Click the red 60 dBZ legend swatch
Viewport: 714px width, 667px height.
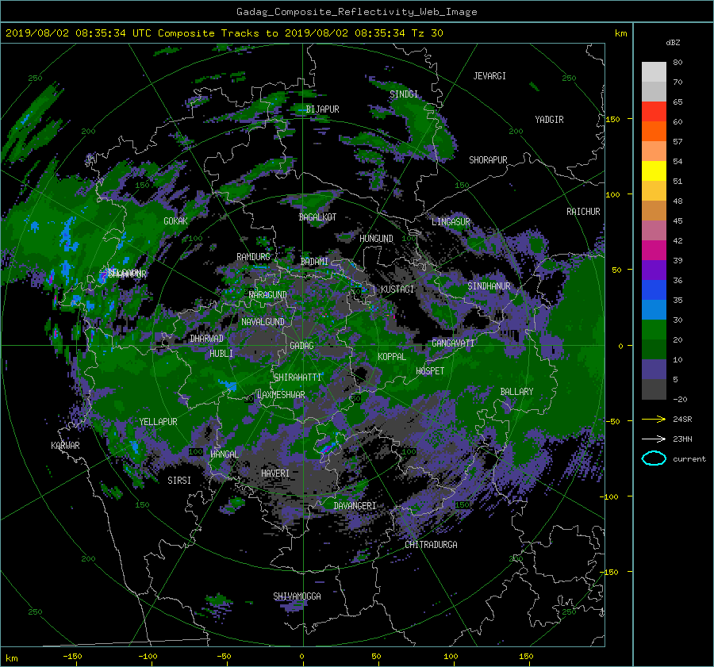click(654, 112)
